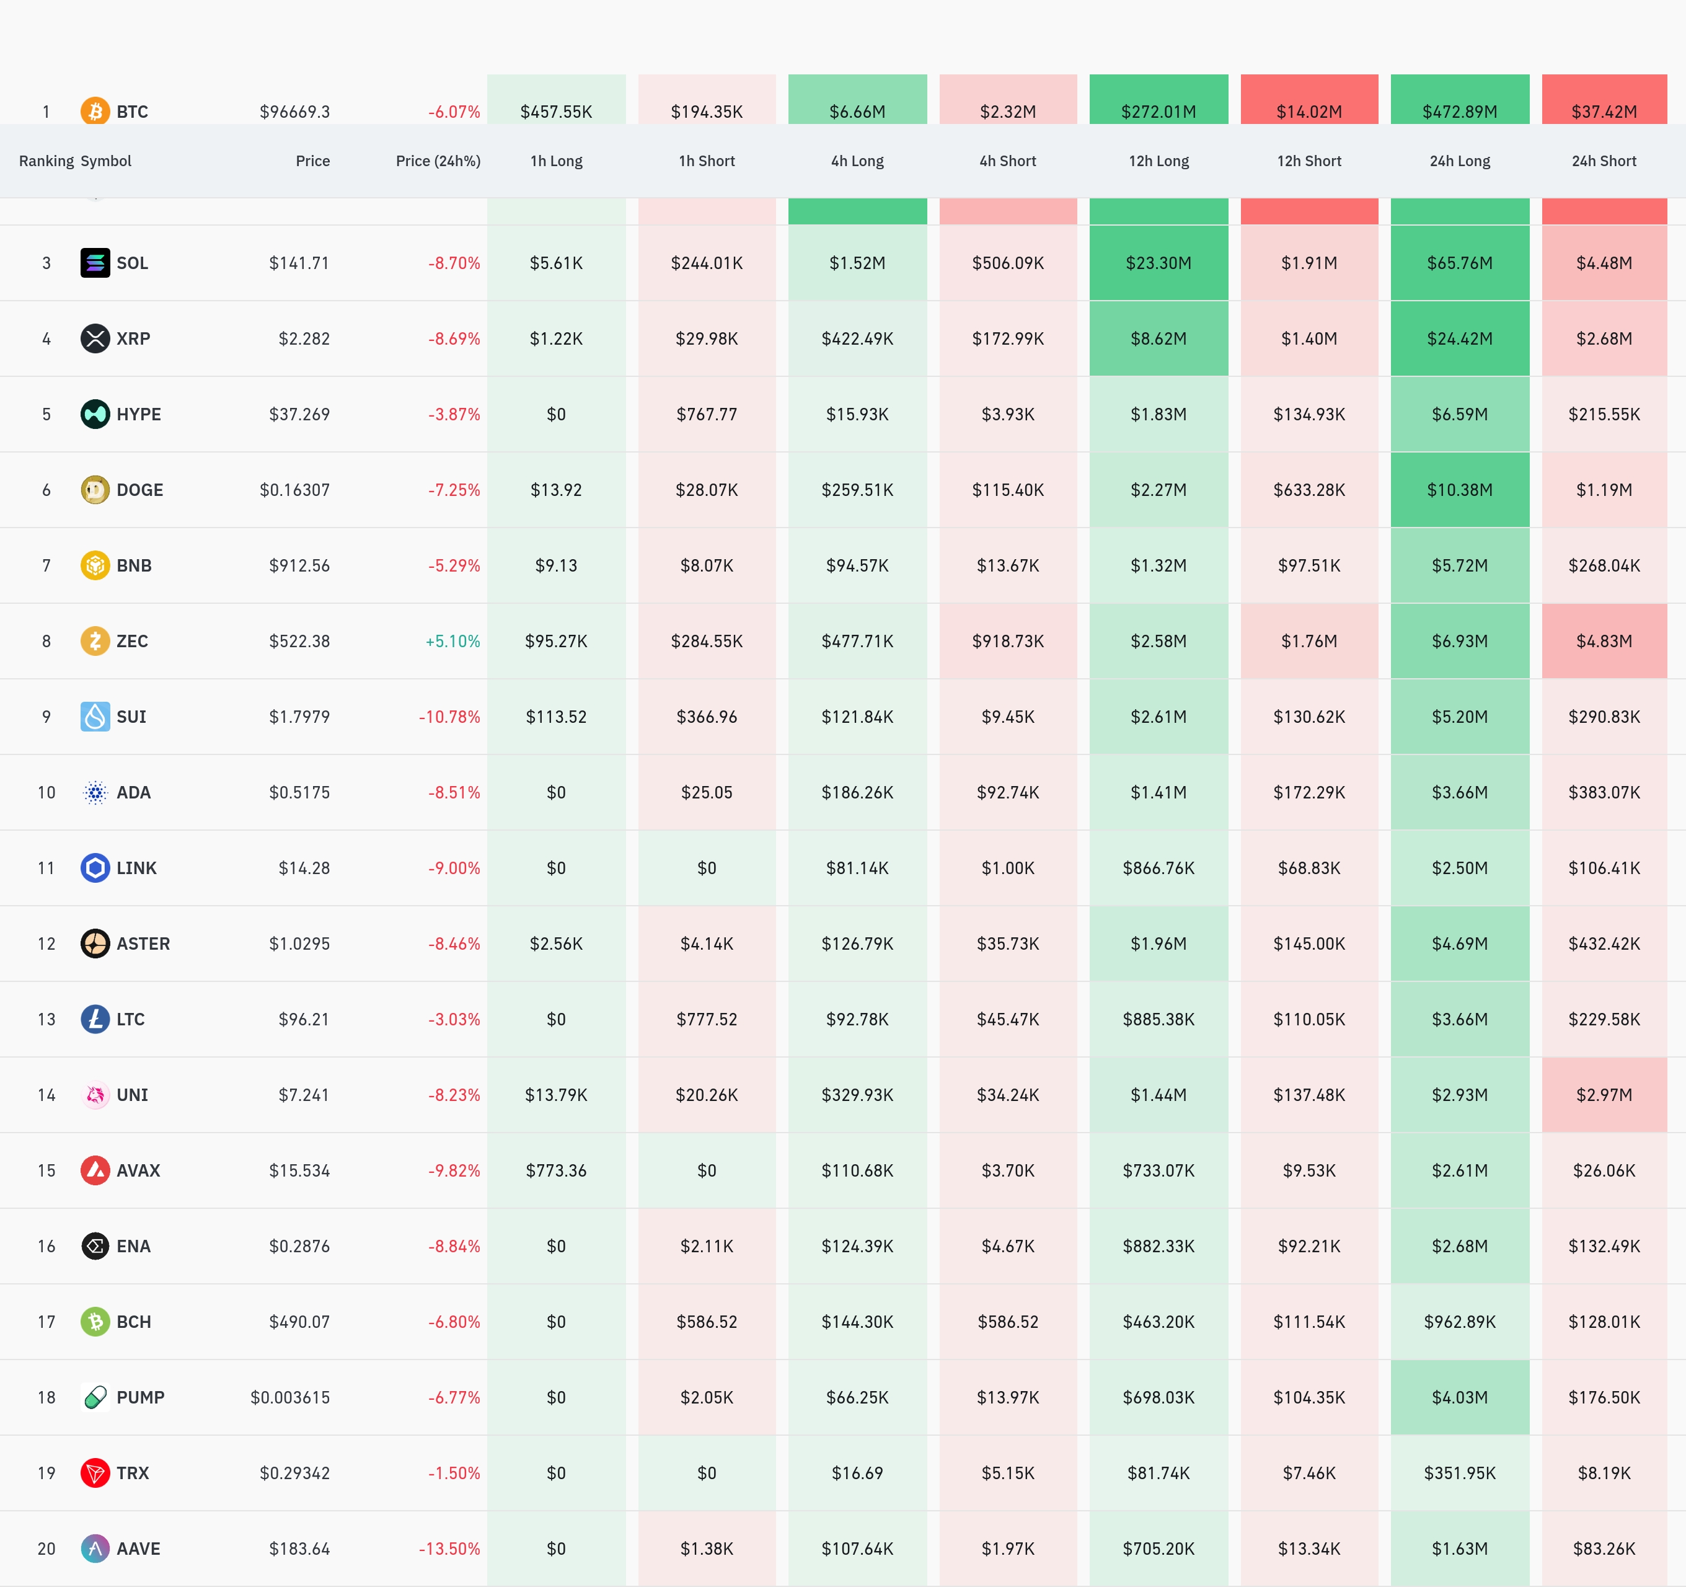1686x1587 pixels.
Task: Click the Solana SOL logo icon
Action: coord(95,263)
